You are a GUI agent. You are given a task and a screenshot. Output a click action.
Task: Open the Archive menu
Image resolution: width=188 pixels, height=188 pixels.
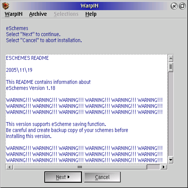38,14
